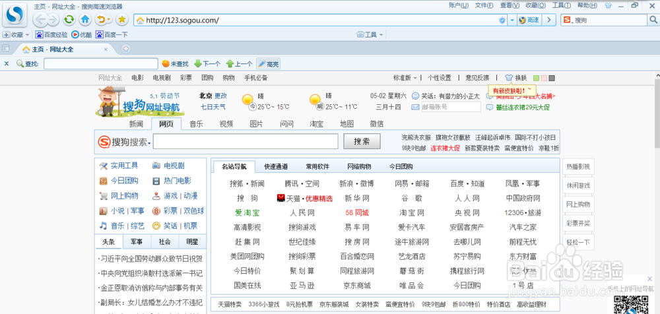Select the green skin color swatch
This screenshot has height=314, width=660.
tap(536, 78)
